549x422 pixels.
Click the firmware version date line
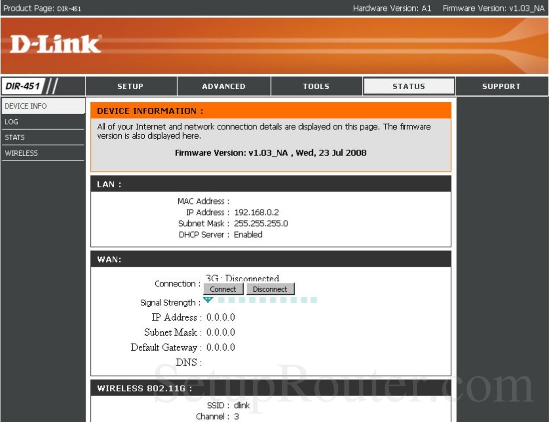tap(271, 153)
